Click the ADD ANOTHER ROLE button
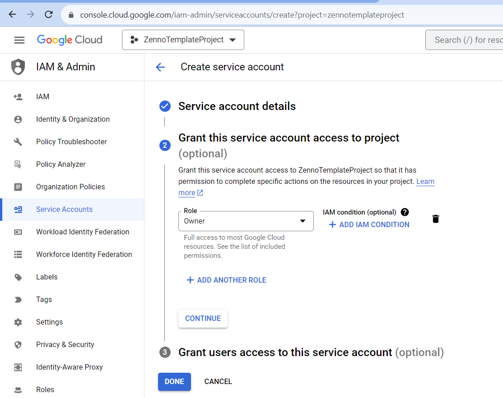Viewport: 503px width, 398px height. point(227,280)
